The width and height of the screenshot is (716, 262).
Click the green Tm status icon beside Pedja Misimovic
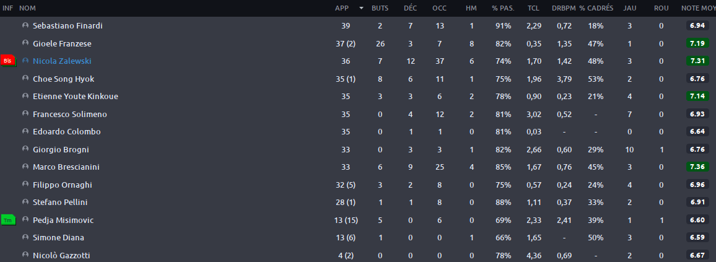point(8,220)
